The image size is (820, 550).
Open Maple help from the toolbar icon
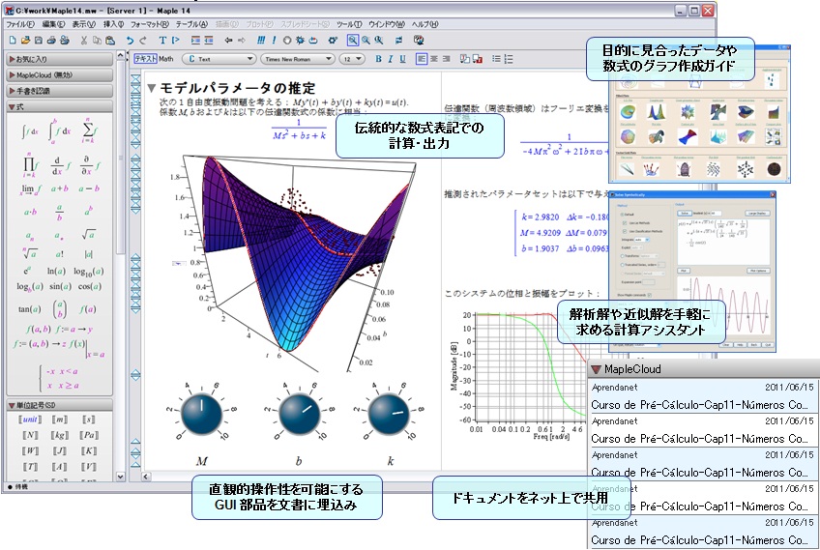coord(419,41)
